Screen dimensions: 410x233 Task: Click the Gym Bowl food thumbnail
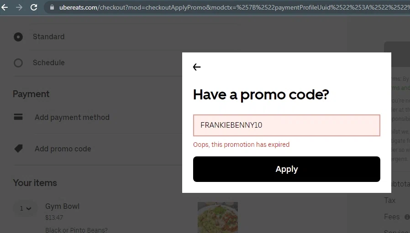[x=218, y=217]
